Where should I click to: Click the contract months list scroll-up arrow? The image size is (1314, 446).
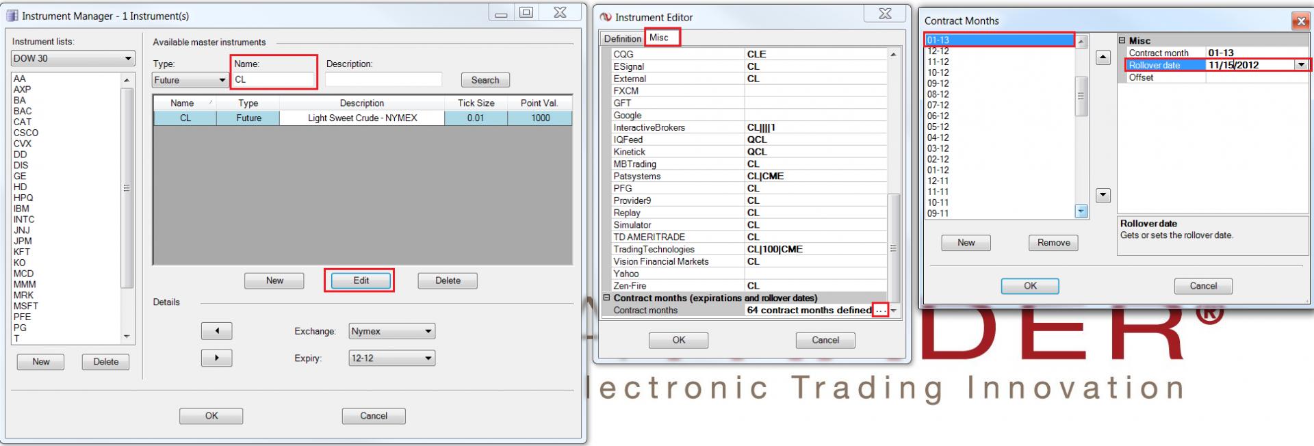[1081, 42]
